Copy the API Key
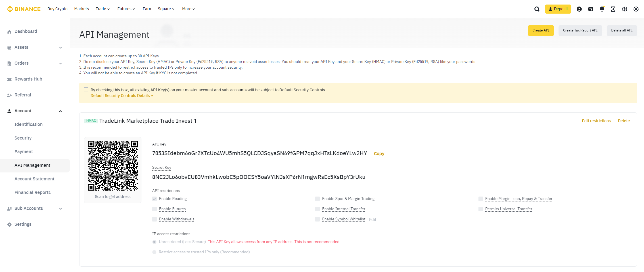 pyautogui.click(x=379, y=153)
